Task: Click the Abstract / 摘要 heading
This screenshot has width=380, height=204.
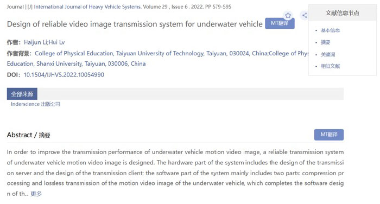Action: point(29,135)
